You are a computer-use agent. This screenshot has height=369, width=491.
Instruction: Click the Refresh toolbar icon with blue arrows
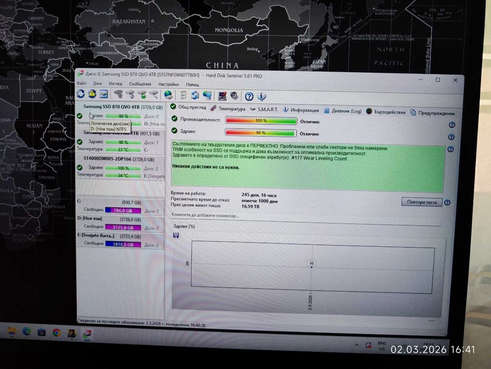pos(81,93)
